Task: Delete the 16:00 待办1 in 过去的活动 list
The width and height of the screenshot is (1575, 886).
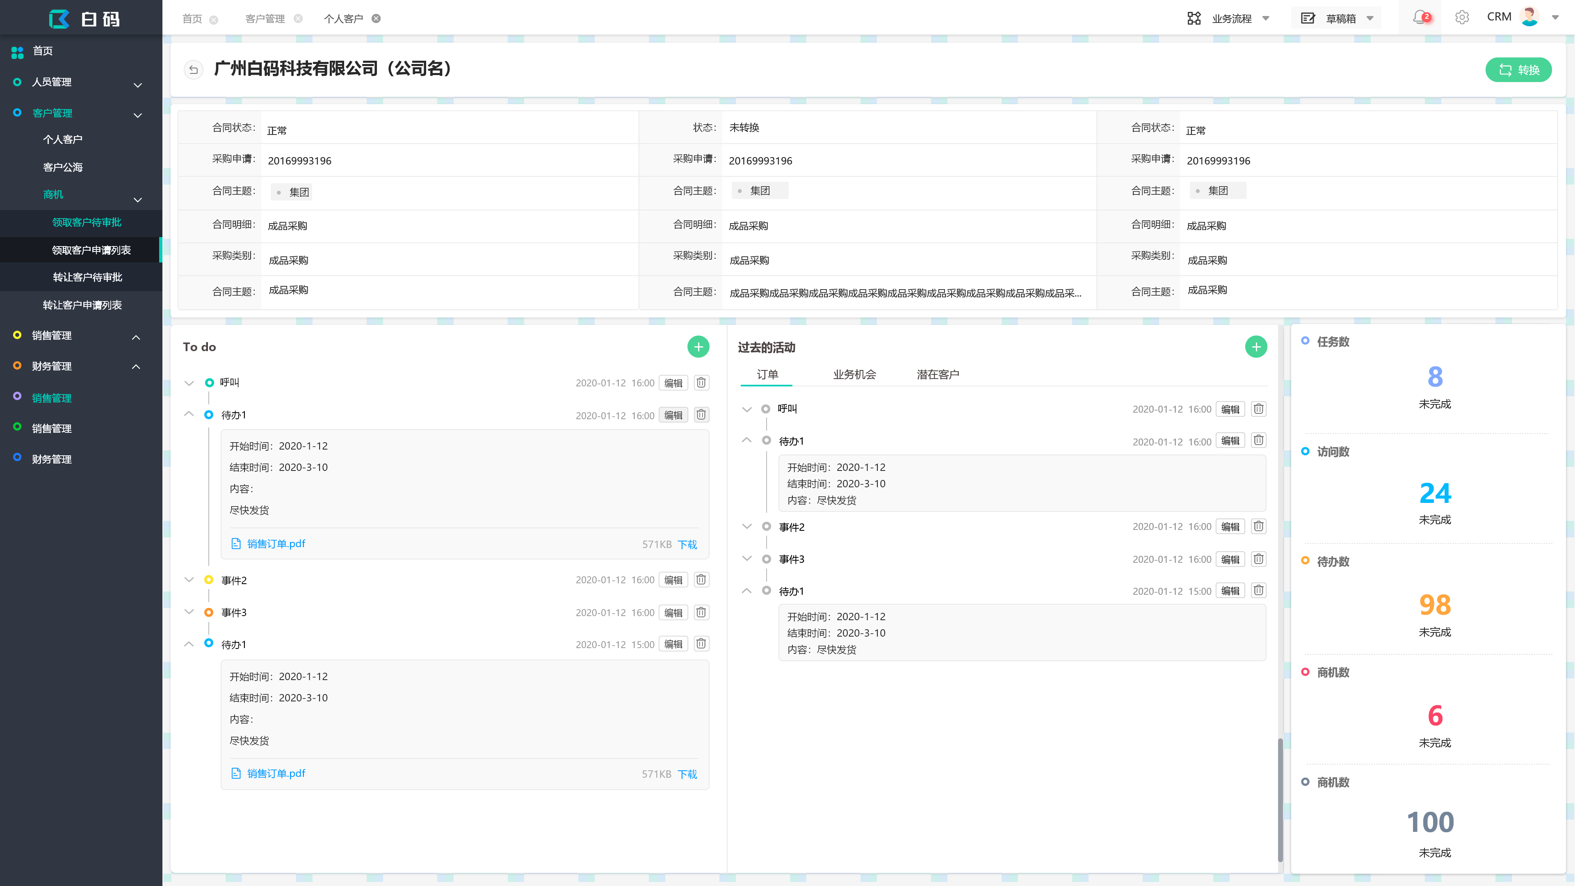Action: click(x=1258, y=440)
